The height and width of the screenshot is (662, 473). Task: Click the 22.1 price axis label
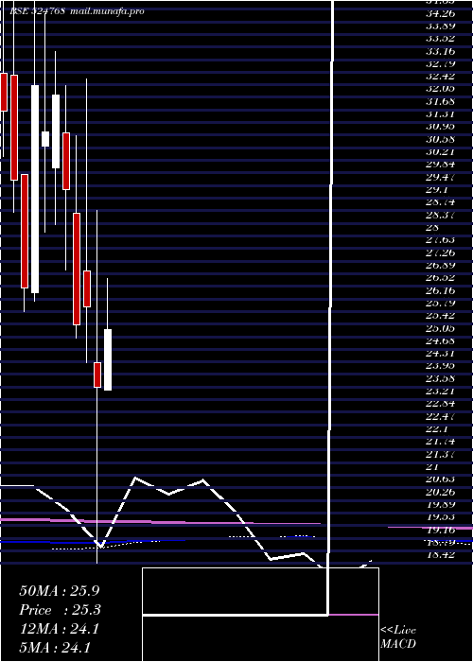pyautogui.click(x=437, y=428)
